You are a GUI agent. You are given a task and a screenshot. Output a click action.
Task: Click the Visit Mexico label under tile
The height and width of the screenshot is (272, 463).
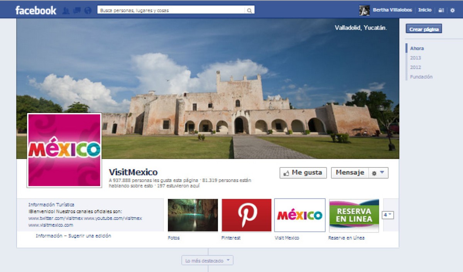click(287, 238)
